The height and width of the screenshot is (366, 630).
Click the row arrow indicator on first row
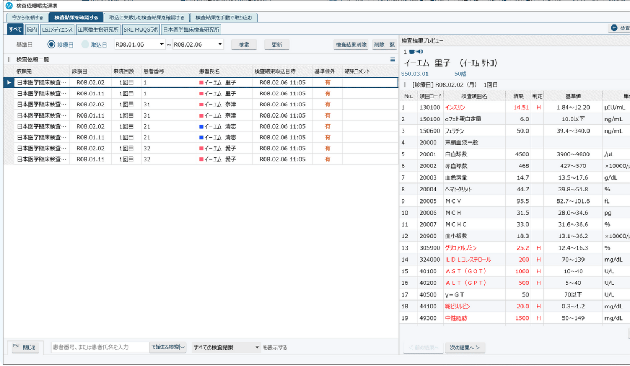click(9, 83)
